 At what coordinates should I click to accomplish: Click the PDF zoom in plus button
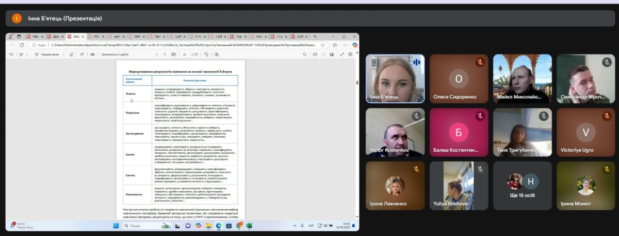165,54
